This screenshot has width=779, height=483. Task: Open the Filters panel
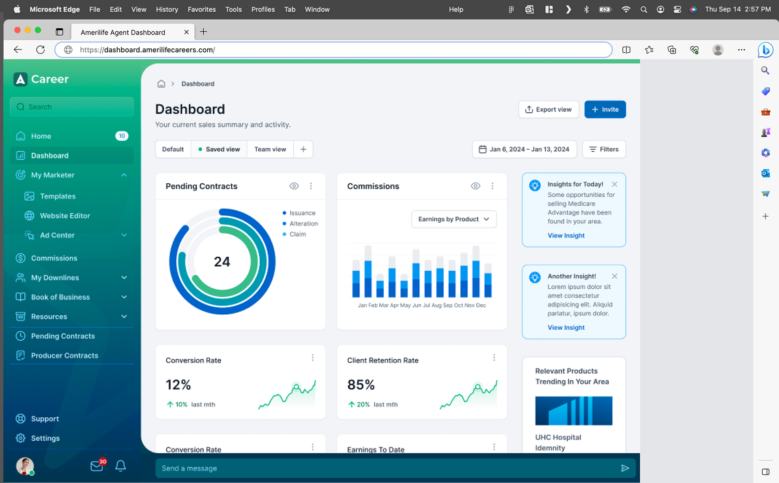pyautogui.click(x=604, y=149)
